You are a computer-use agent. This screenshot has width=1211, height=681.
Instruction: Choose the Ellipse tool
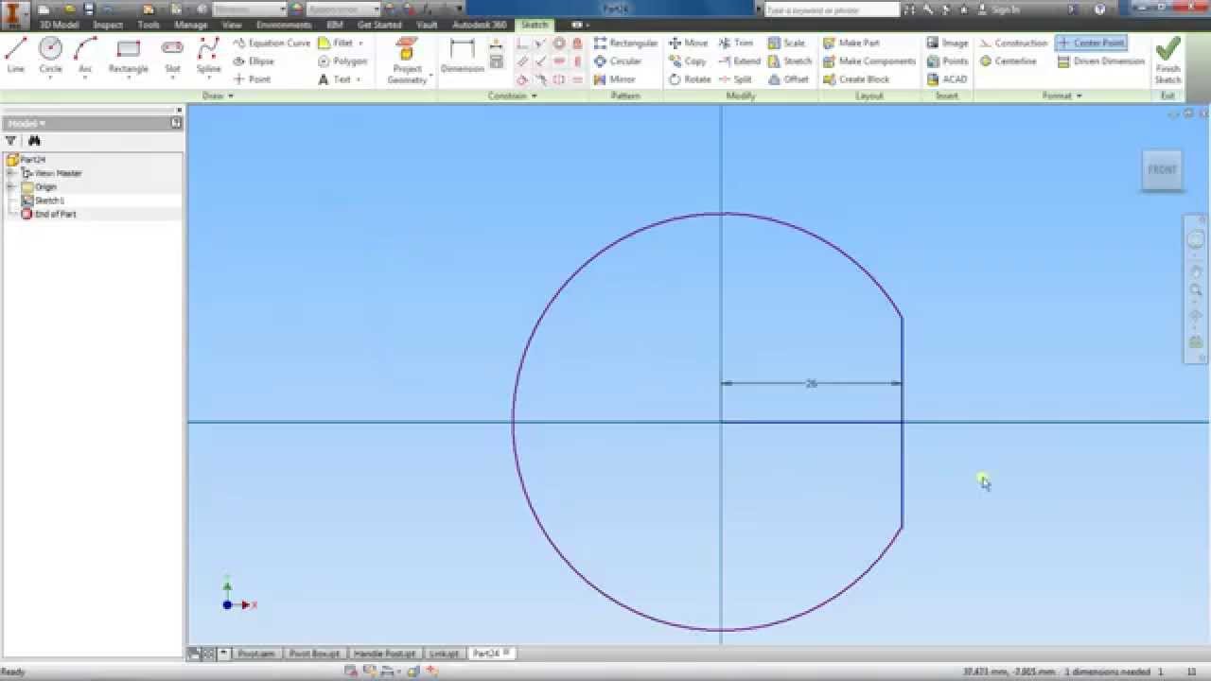pyautogui.click(x=254, y=61)
